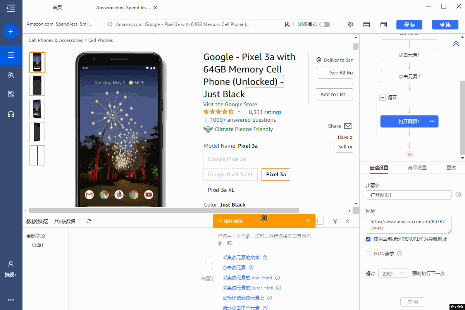
Task: Click into the 步骤名 input field
Action: 409,195
